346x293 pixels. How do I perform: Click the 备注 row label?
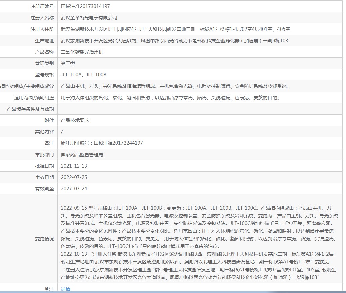(49, 143)
